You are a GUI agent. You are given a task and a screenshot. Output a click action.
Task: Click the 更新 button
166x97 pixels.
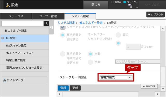(75, 88)
